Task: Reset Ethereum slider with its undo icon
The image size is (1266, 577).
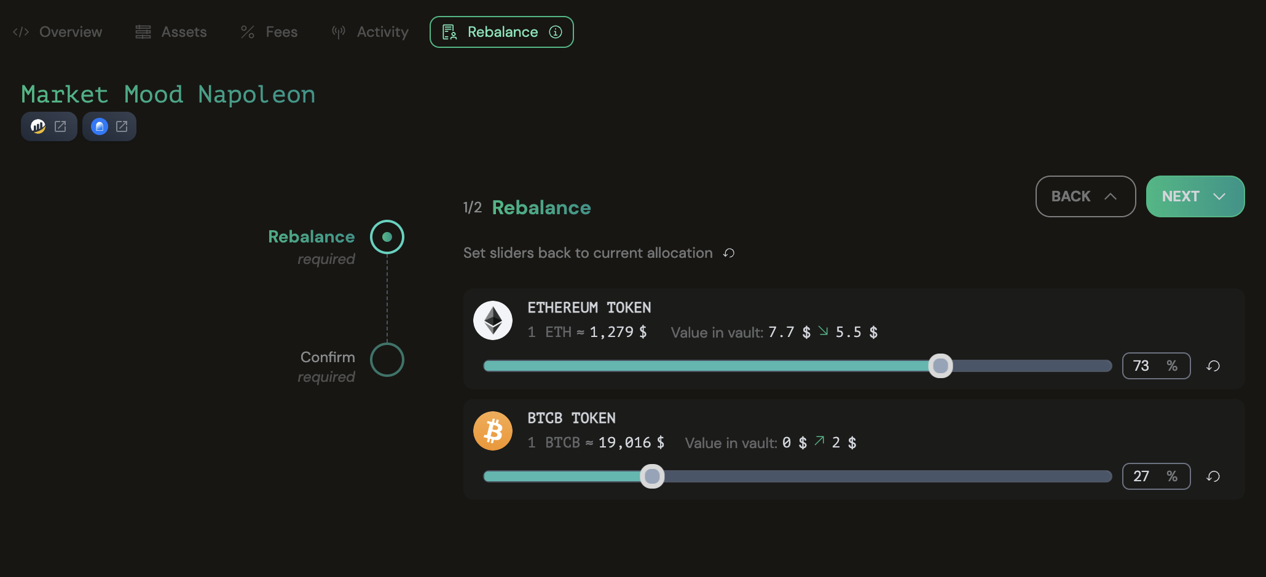Action: (1213, 366)
